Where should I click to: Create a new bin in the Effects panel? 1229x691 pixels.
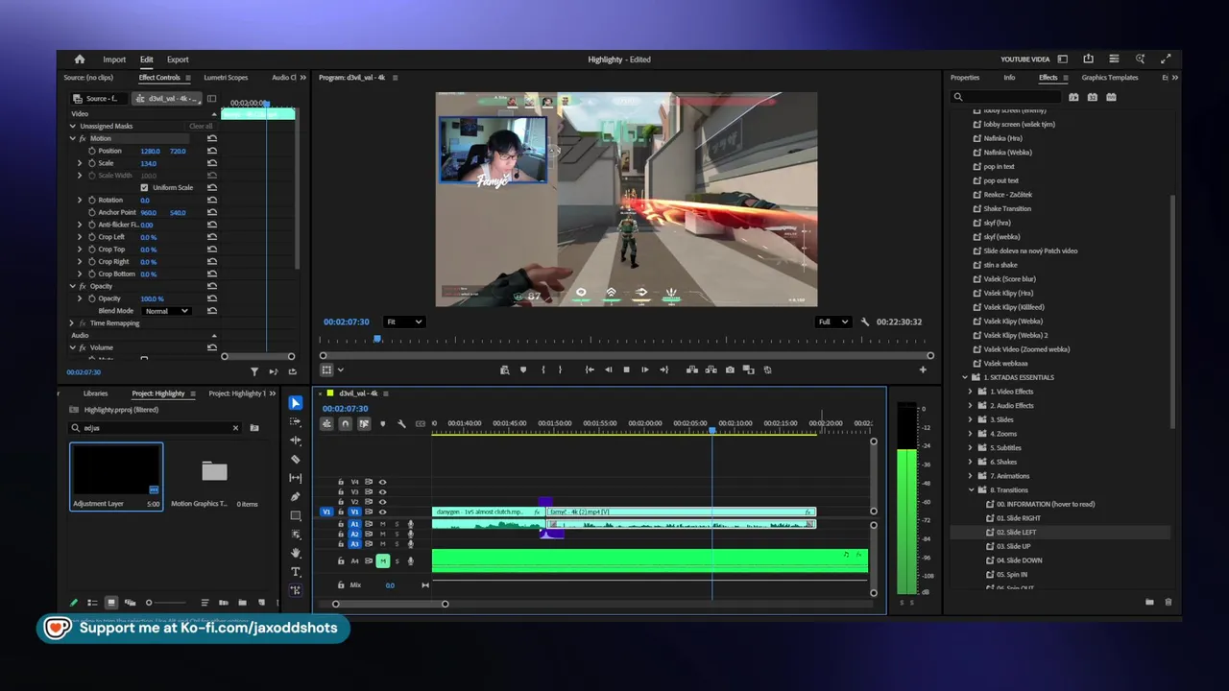[1149, 602]
